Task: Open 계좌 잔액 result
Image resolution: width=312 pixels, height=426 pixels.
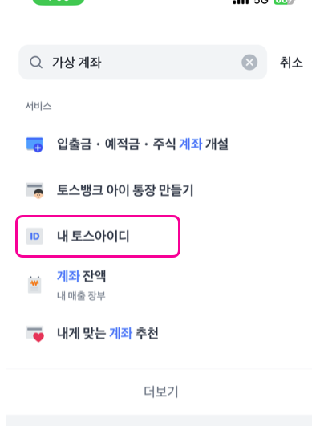Action: 82,276
